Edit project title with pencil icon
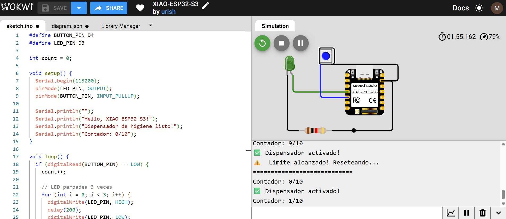506x219 pixels. 206,6
